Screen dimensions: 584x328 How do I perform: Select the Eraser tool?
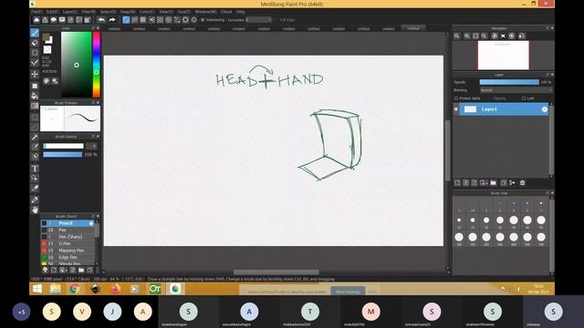[x=35, y=43]
